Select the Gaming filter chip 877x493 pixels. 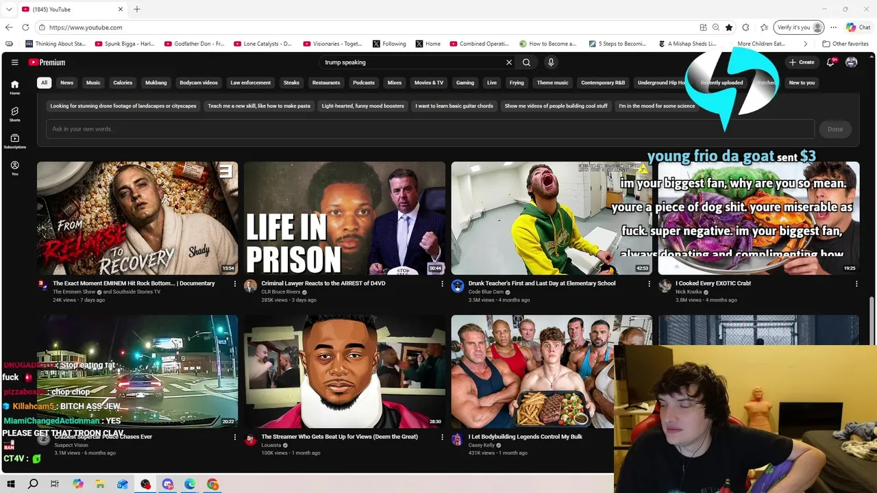465,83
